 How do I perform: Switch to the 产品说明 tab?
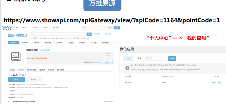[x=12, y=70]
